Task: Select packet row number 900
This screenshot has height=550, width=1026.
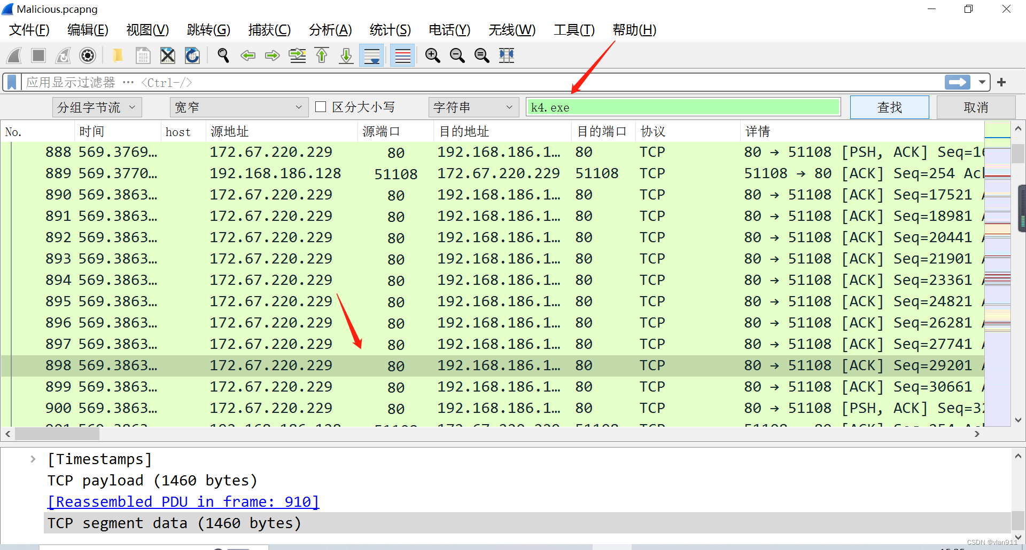Action: click(x=492, y=408)
